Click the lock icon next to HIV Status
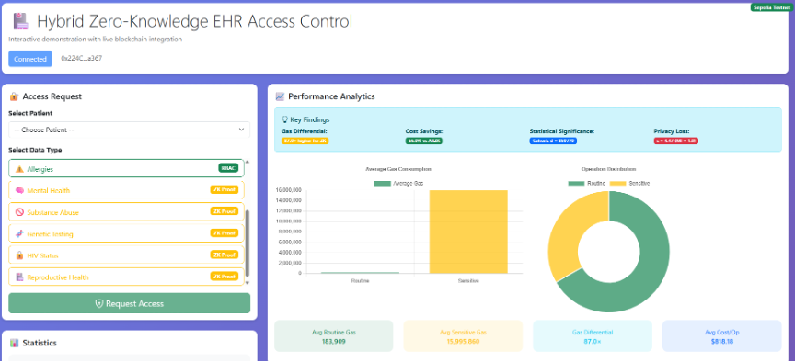Screen dimensions: 795x362 point(19,255)
